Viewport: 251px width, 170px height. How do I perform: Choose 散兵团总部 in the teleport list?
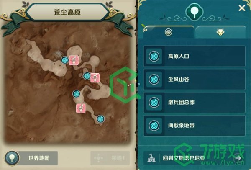tap(195, 103)
